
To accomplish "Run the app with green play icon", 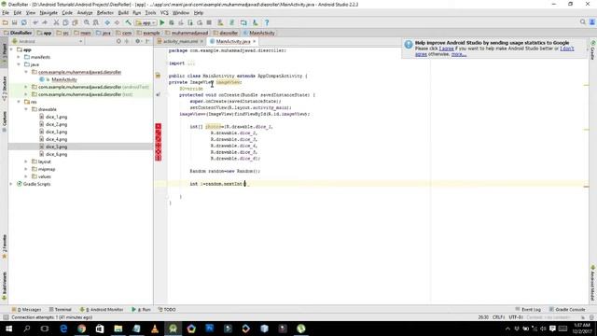I will 162,22.
